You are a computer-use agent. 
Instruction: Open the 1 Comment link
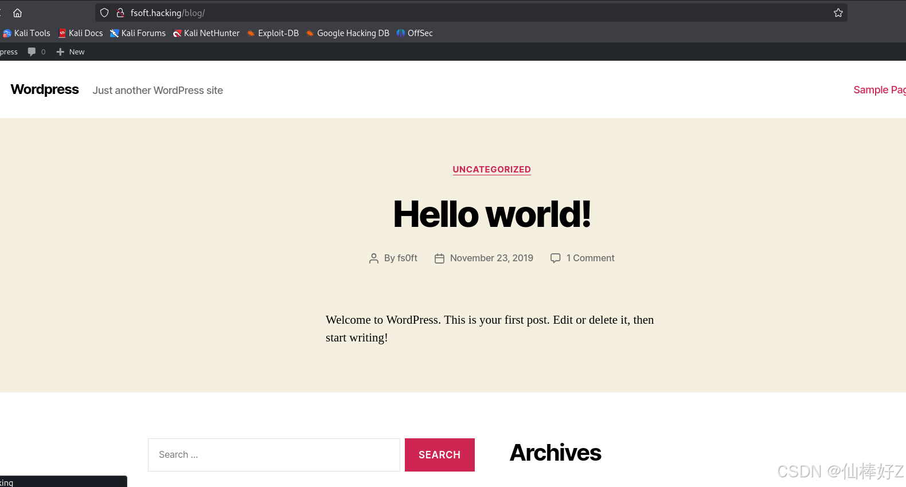[590, 258]
